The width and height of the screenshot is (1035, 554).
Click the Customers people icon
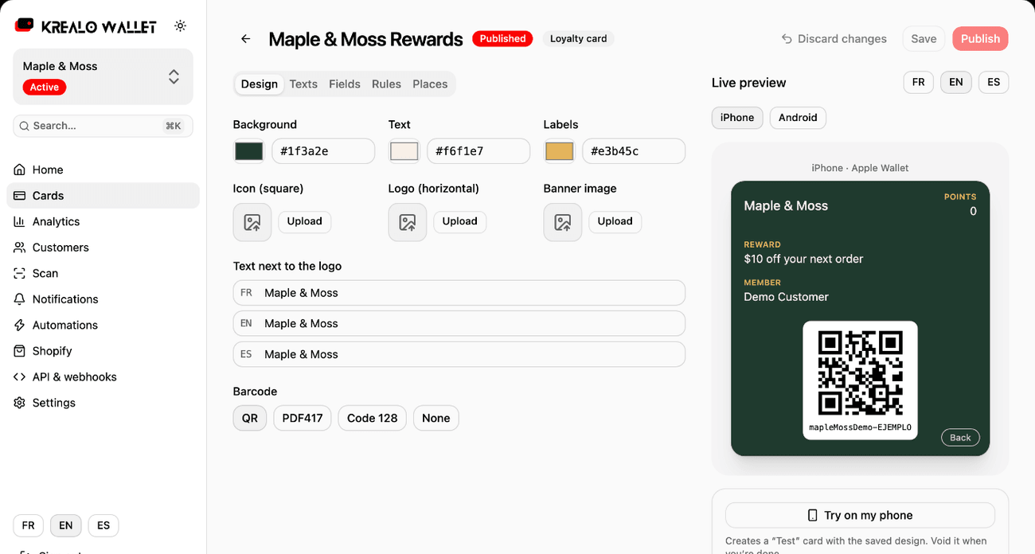click(x=20, y=248)
